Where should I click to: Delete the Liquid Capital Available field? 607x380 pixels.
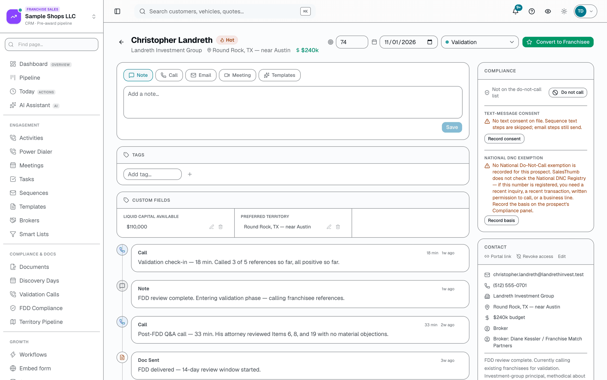click(x=221, y=227)
